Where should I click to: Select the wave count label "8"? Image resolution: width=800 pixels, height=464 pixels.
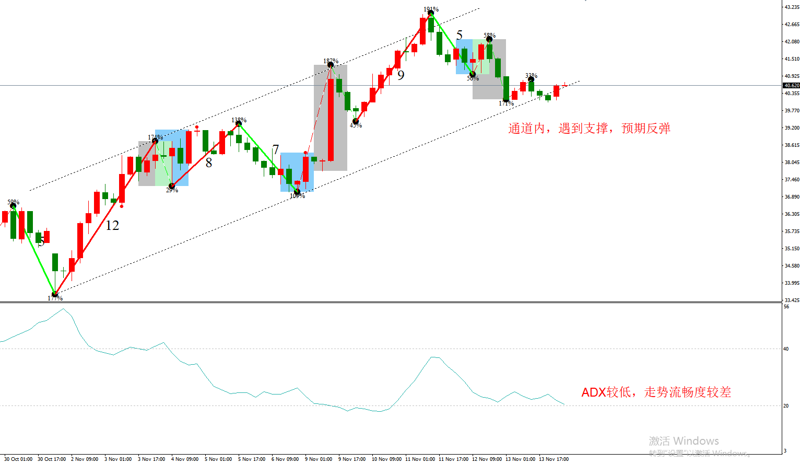point(209,163)
